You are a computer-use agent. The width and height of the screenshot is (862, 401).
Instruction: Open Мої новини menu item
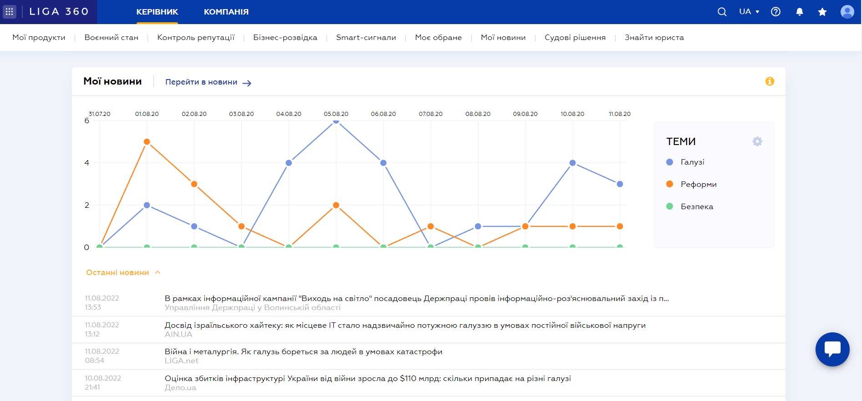click(503, 37)
